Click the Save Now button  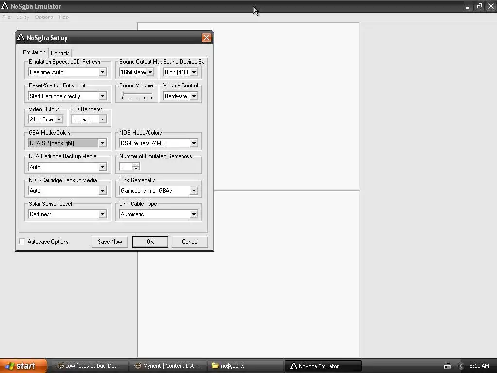(110, 242)
